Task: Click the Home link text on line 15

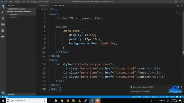Action: point(141,68)
